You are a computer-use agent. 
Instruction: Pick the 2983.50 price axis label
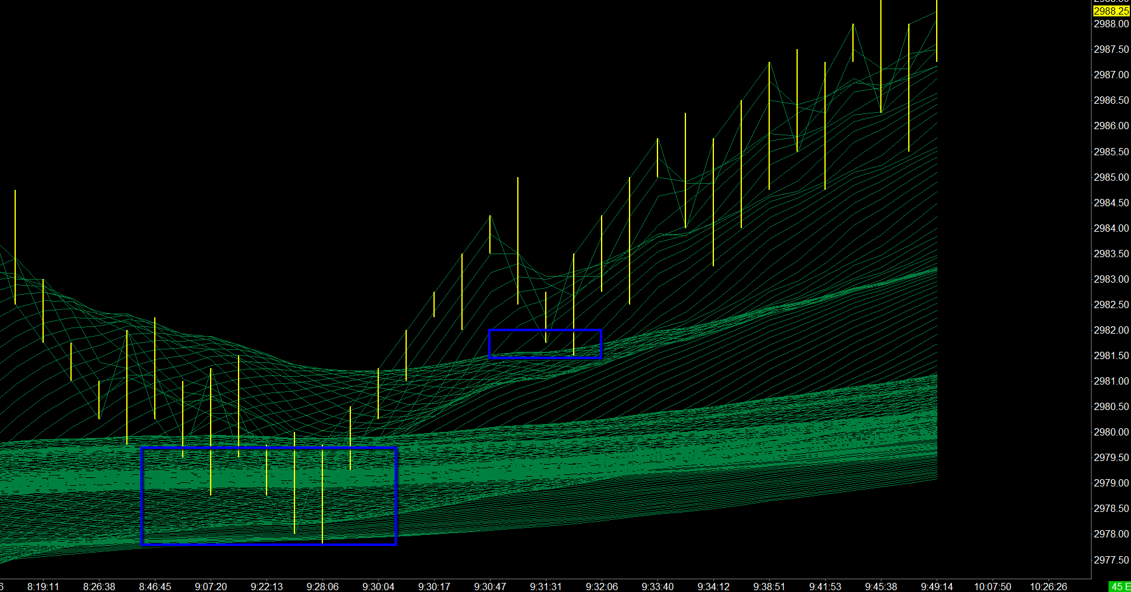point(1111,254)
